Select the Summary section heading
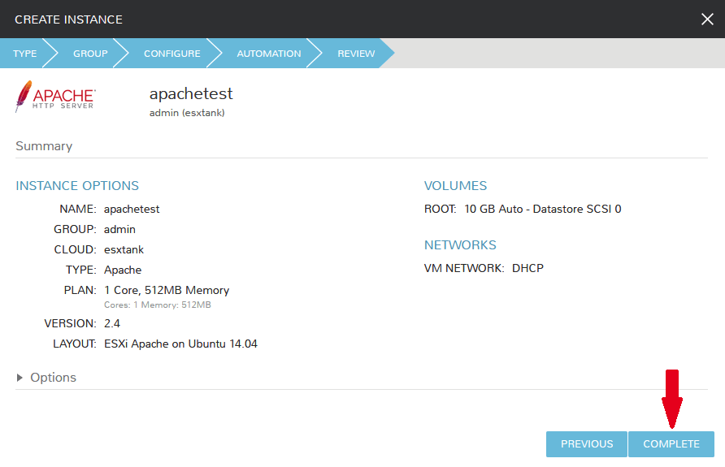 coord(44,146)
